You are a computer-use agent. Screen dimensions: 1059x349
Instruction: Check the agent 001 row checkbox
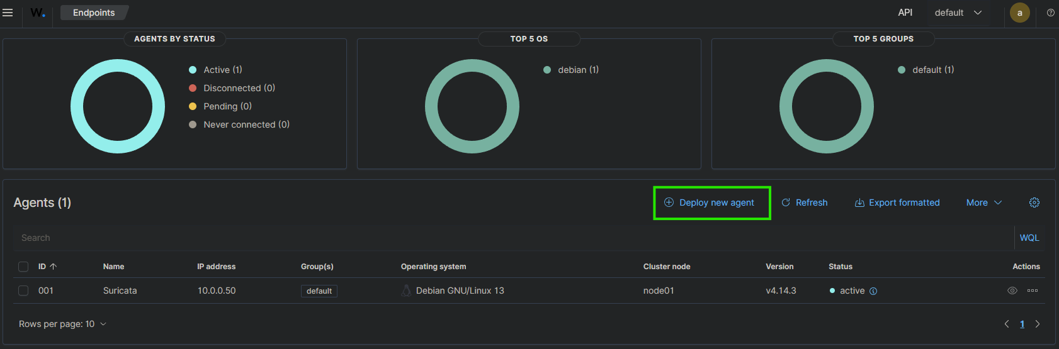[x=23, y=291]
